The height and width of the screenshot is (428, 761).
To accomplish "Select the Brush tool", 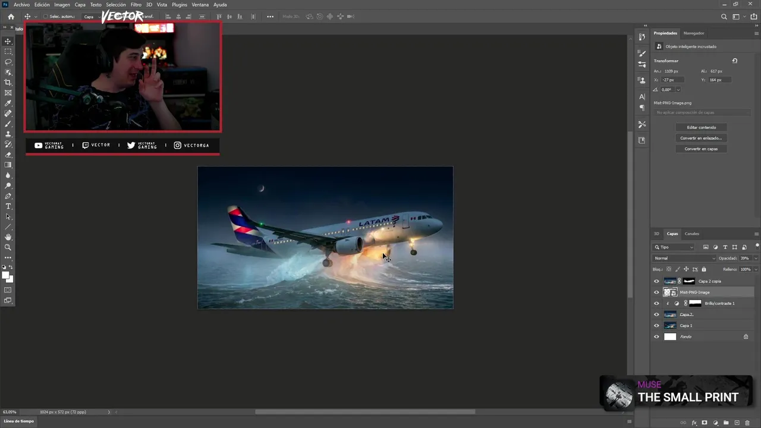I will pos(8,124).
